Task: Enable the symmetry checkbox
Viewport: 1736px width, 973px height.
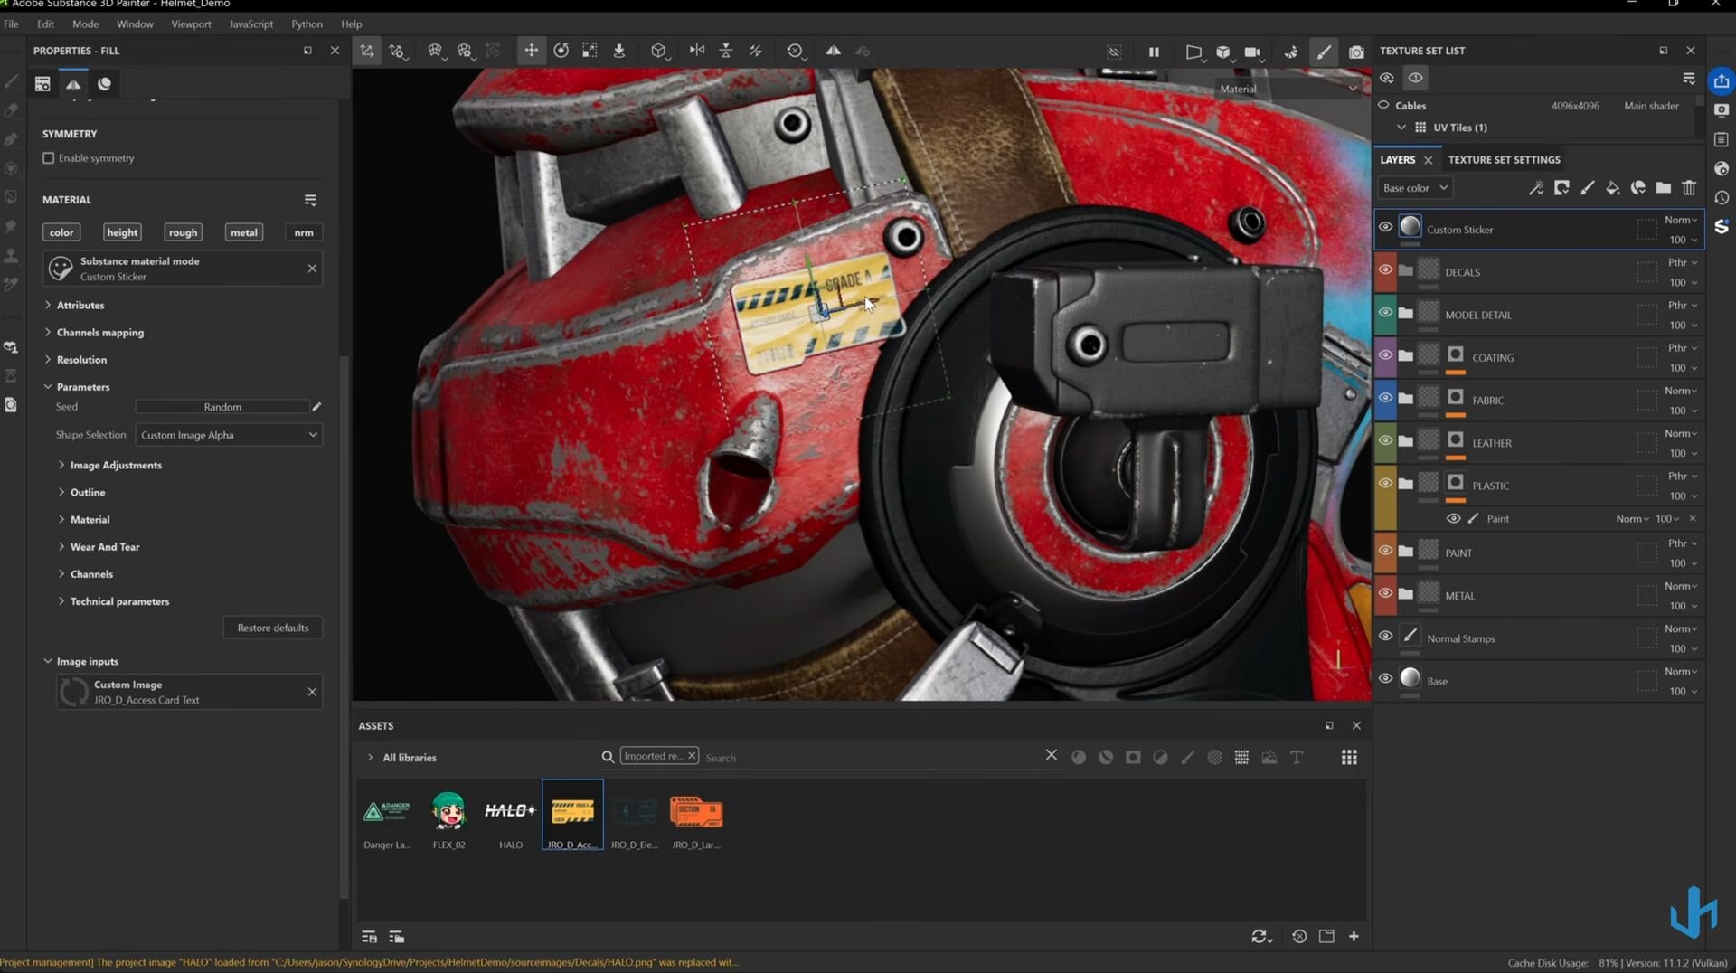Action: (x=49, y=158)
